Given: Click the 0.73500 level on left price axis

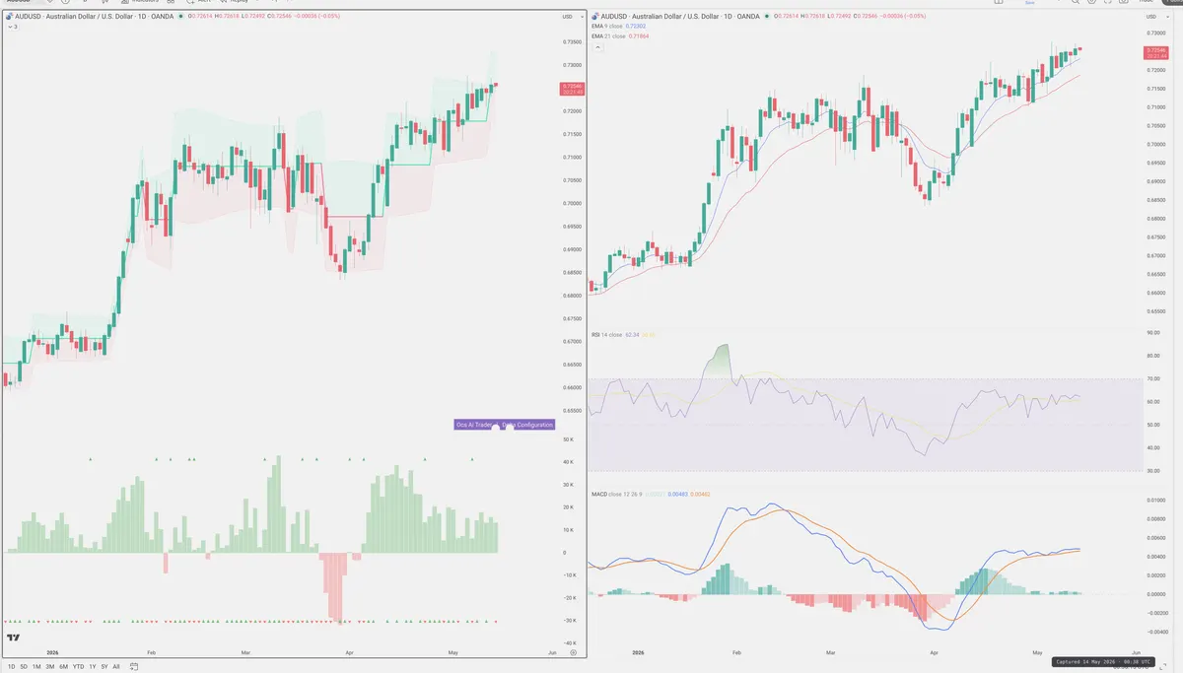Looking at the screenshot, I should tap(571, 42).
